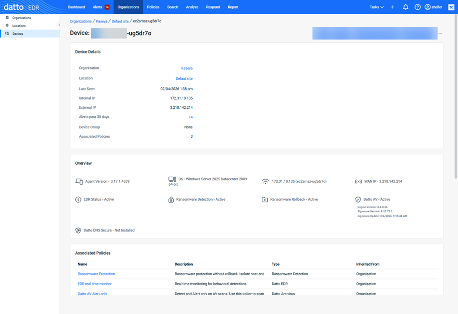Screen dimensions: 458x314
Task: Open the notifications bell icon
Action: pyautogui.click(x=406, y=7)
